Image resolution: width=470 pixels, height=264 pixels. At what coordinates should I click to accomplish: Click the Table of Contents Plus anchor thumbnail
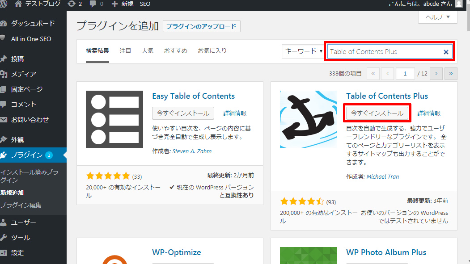309,119
